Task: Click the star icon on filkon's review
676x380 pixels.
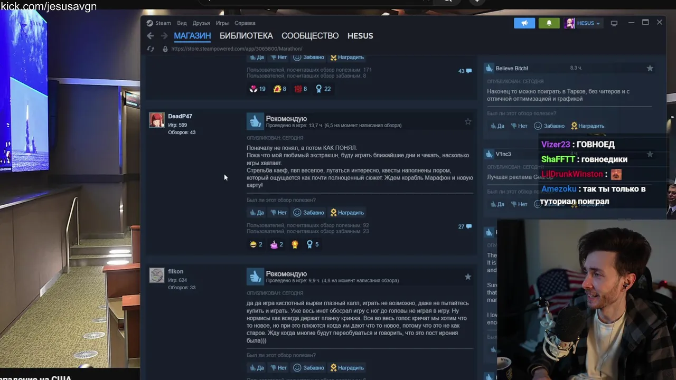Action: (x=468, y=277)
